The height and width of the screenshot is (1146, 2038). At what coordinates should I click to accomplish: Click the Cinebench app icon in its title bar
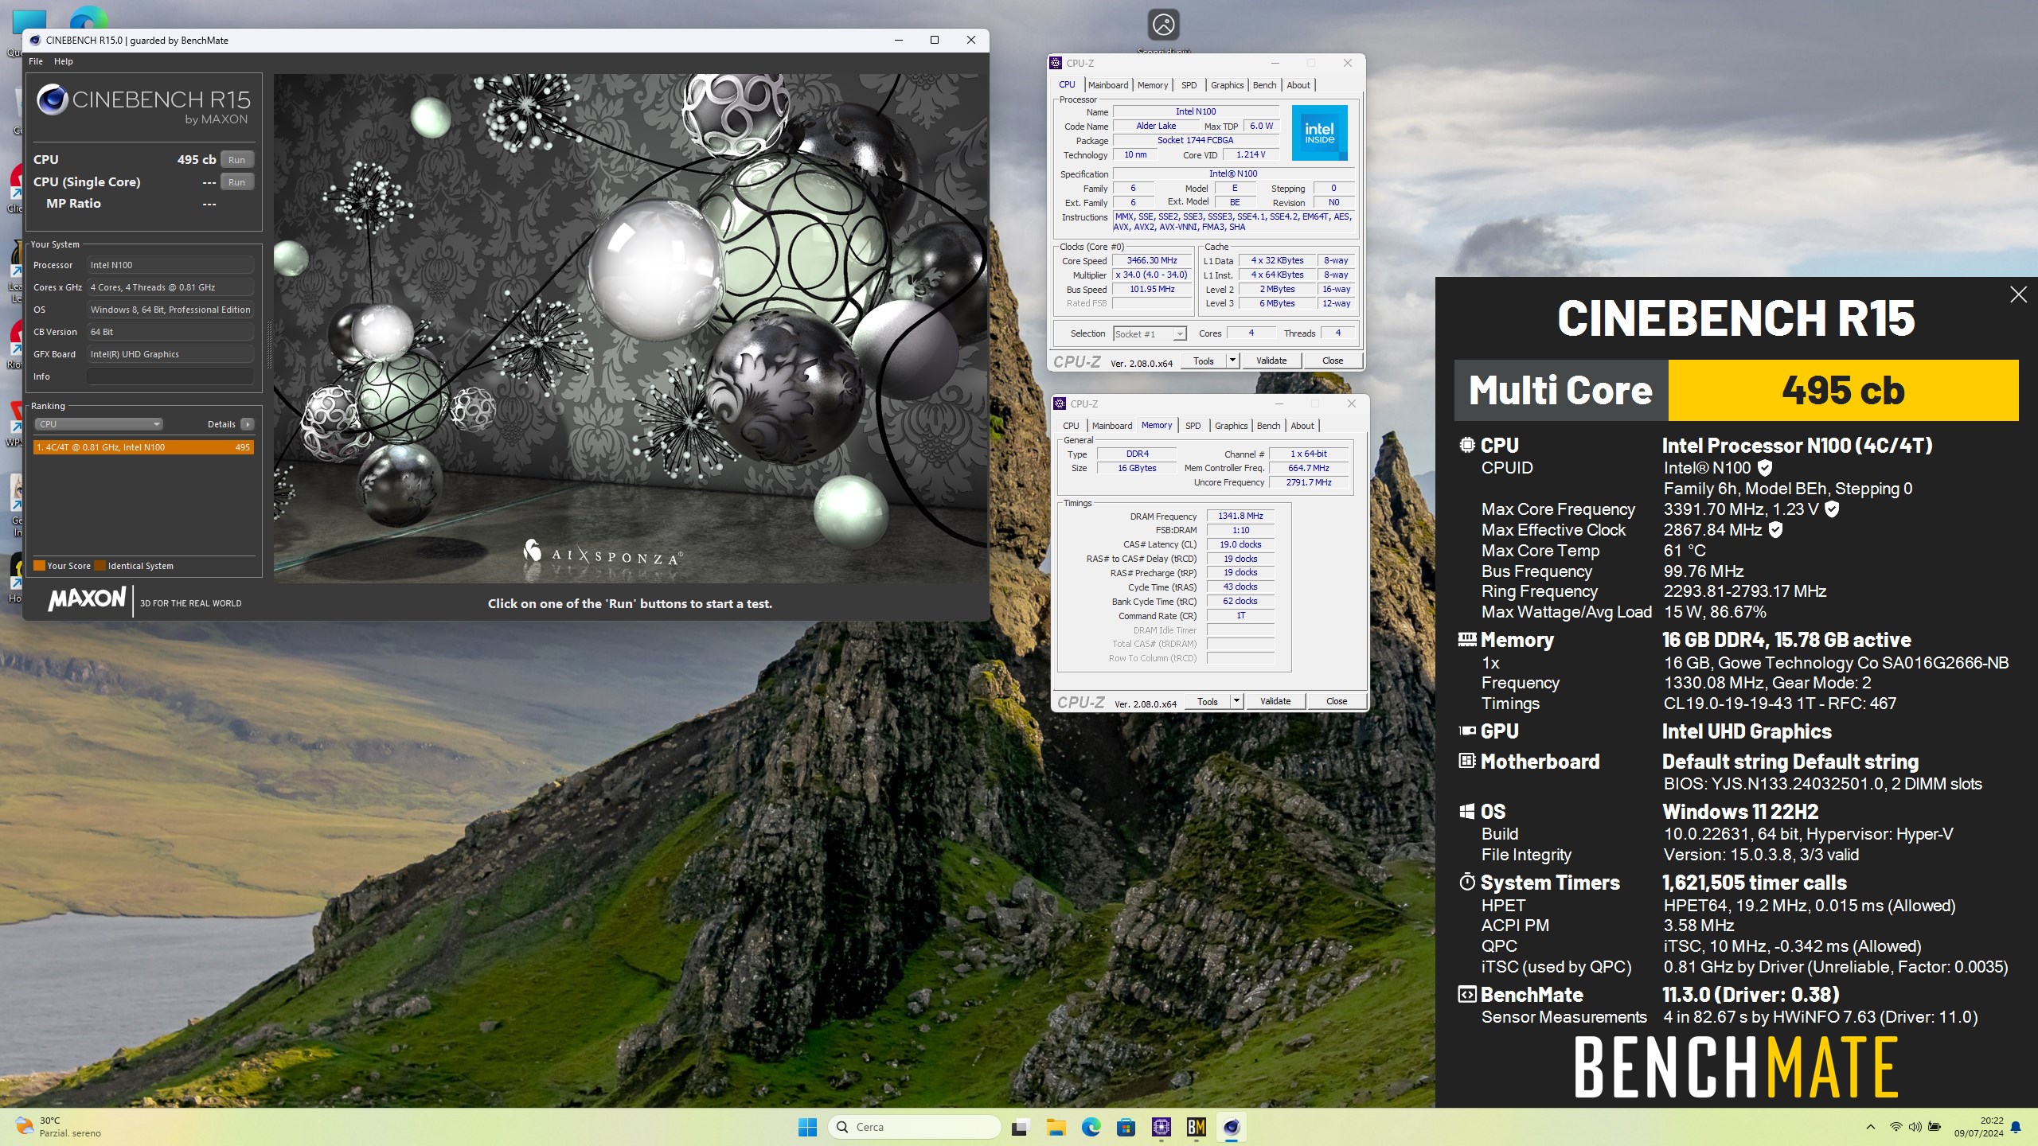pos(35,41)
